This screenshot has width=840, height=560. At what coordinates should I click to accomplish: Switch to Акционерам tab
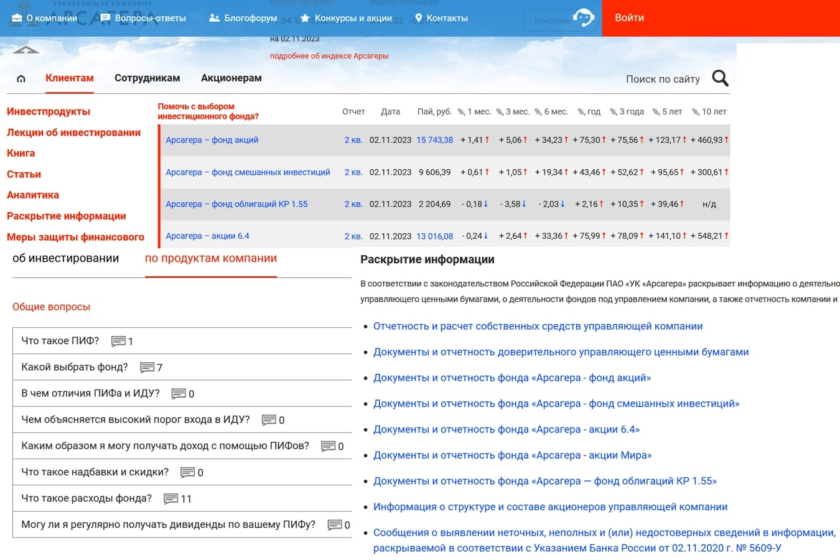[x=231, y=78]
